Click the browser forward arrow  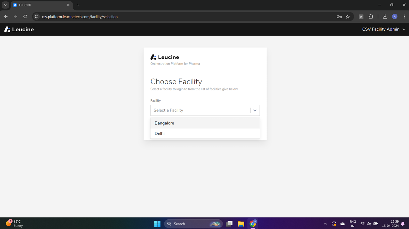(x=15, y=17)
